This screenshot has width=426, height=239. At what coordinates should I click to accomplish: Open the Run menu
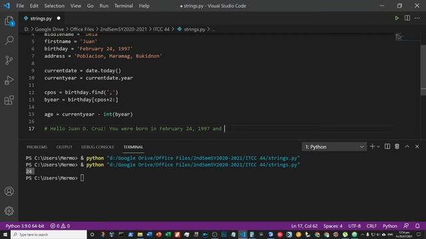(104, 6)
